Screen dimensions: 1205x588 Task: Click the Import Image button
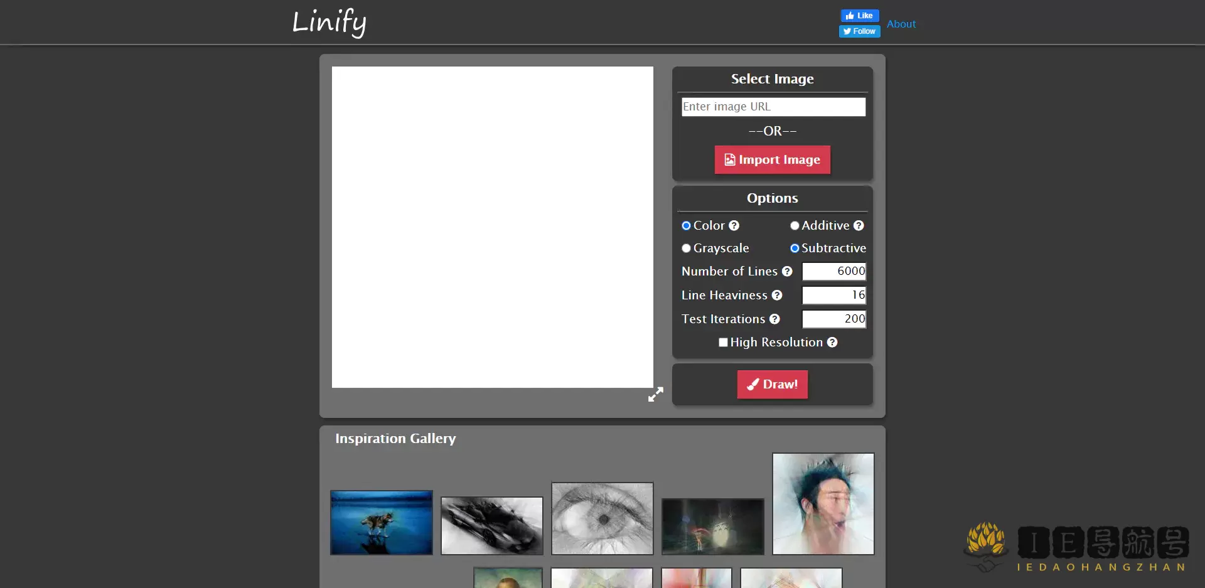[x=771, y=159]
